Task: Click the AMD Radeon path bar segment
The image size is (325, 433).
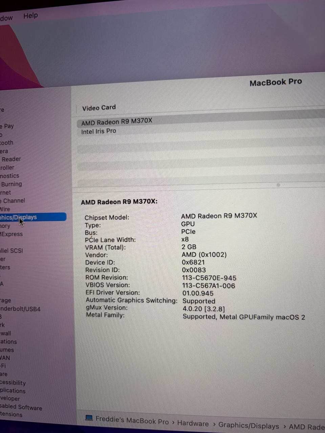Action: click(307, 427)
